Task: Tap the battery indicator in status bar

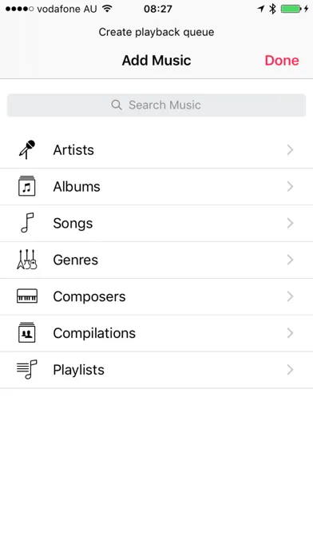Action: [x=291, y=9]
